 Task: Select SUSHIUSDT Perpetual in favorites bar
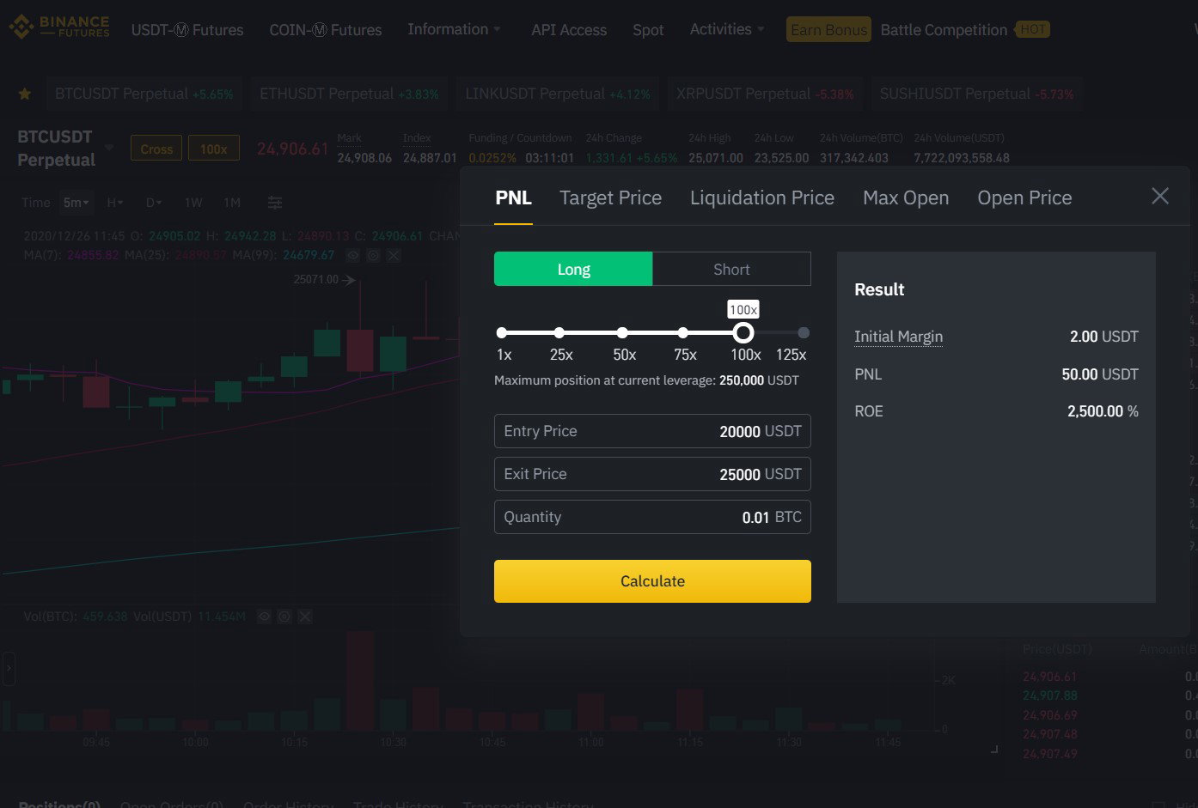(977, 94)
